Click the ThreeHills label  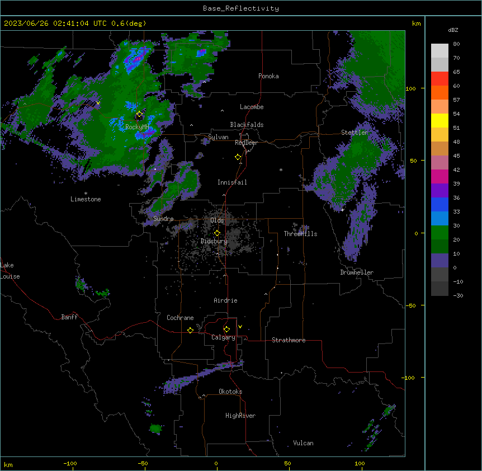(x=300, y=234)
